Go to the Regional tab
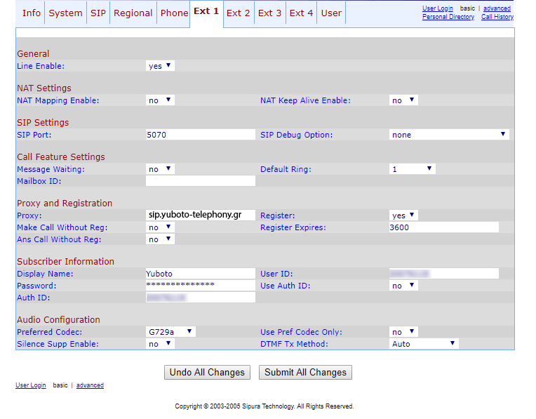 pos(133,13)
